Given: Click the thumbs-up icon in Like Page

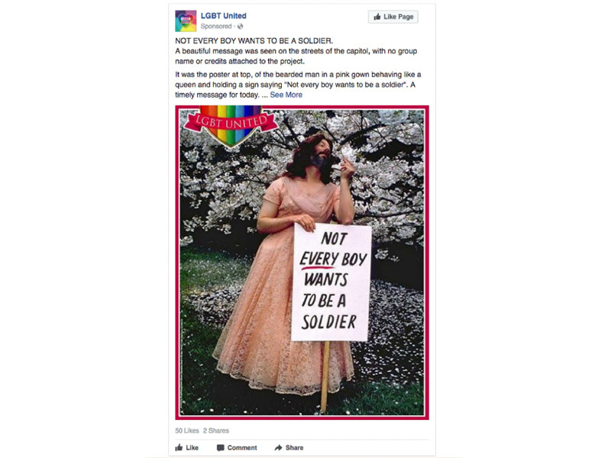Looking at the screenshot, I should 377,17.
